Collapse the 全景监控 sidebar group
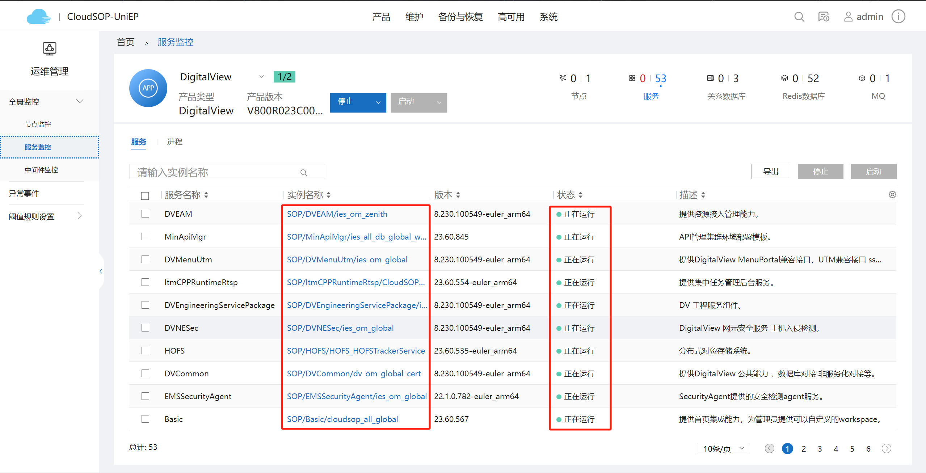This screenshot has width=926, height=473. pos(80,101)
